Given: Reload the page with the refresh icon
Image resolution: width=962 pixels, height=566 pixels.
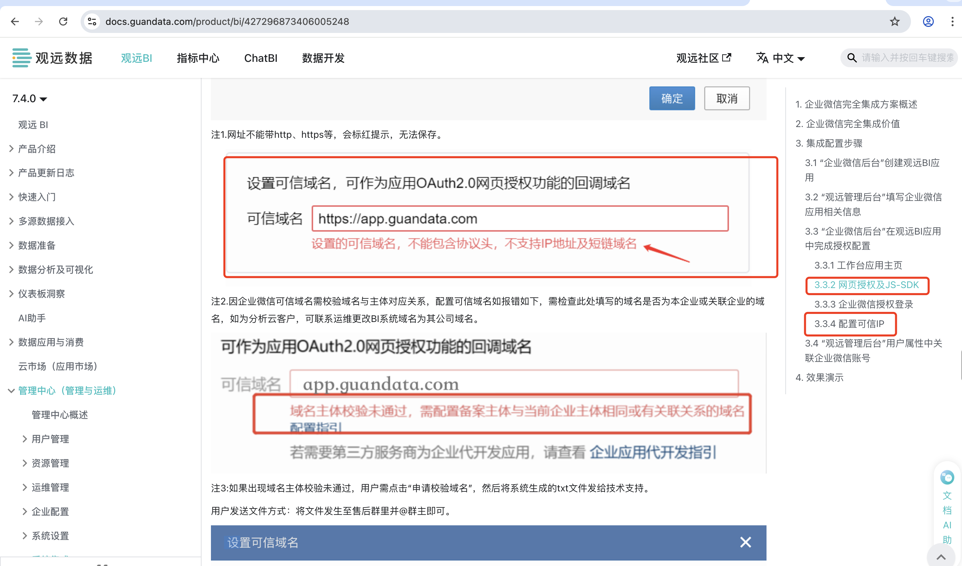Looking at the screenshot, I should (x=63, y=22).
